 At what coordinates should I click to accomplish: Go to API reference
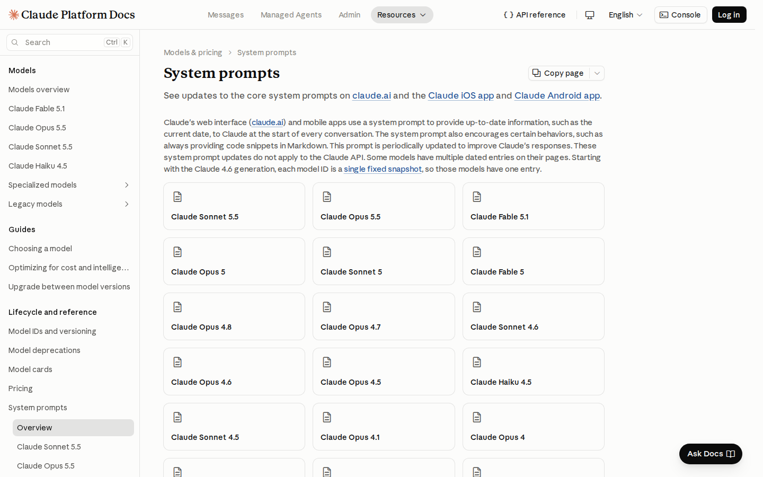click(x=535, y=15)
